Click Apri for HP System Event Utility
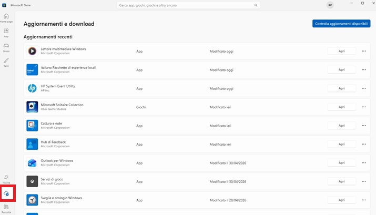The height and width of the screenshot is (215, 376). click(342, 88)
